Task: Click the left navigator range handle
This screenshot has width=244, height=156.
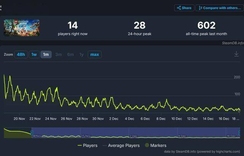Action: 32,132
